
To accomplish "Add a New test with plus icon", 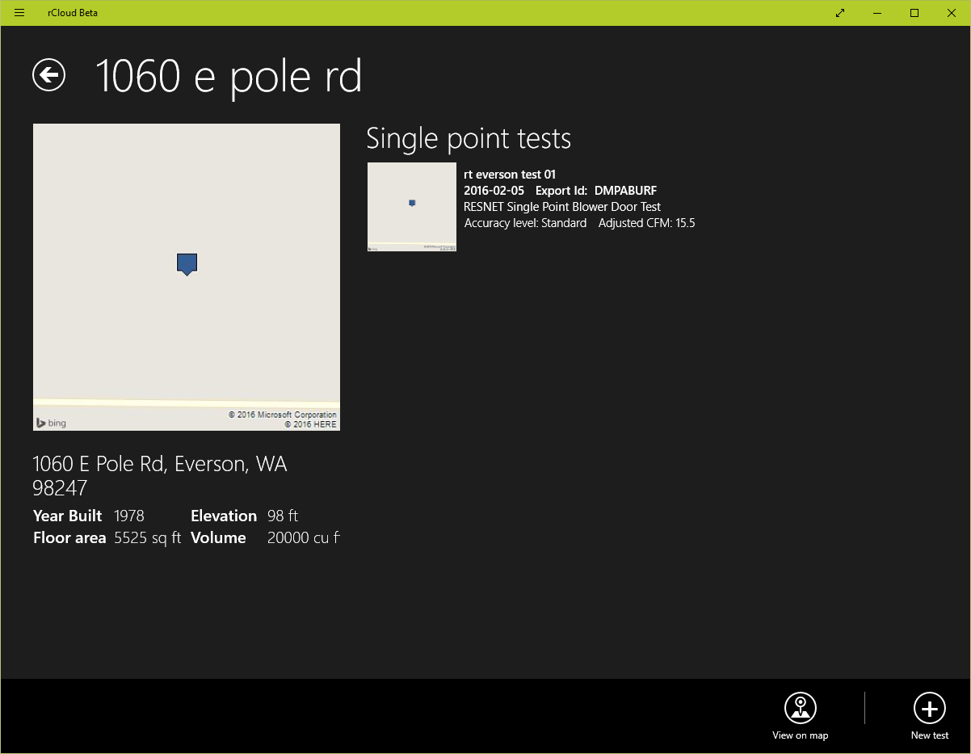I will click(929, 708).
